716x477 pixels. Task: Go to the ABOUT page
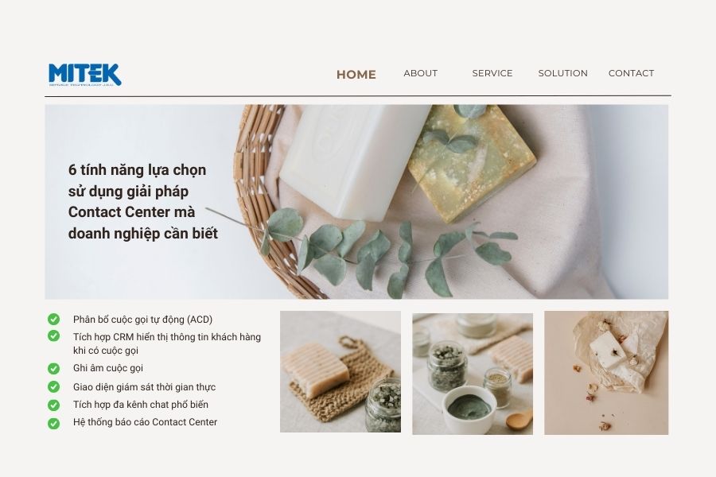pyautogui.click(x=421, y=73)
